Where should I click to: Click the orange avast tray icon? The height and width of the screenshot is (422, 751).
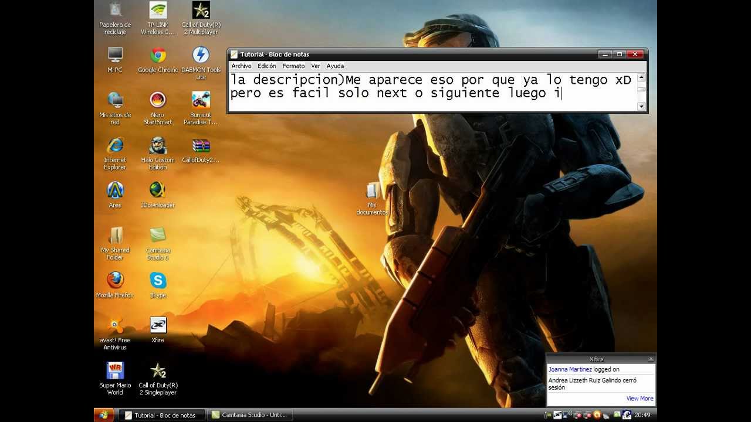[x=597, y=415]
